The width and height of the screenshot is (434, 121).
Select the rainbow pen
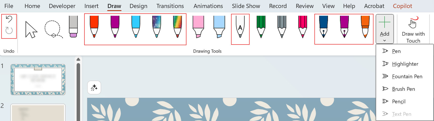178,26
